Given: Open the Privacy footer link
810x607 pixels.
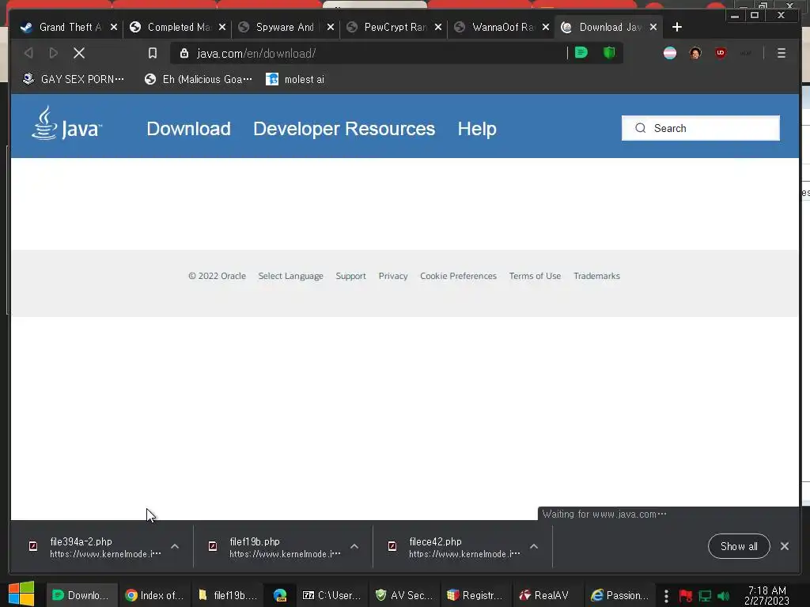Looking at the screenshot, I should coord(393,276).
